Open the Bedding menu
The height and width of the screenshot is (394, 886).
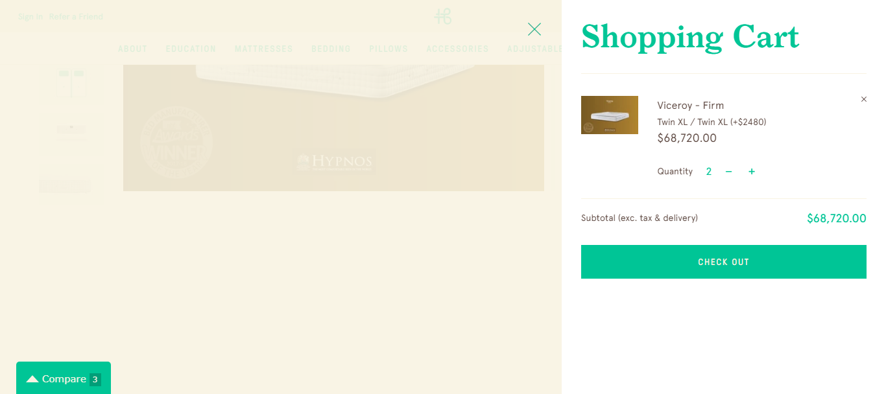(x=331, y=49)
